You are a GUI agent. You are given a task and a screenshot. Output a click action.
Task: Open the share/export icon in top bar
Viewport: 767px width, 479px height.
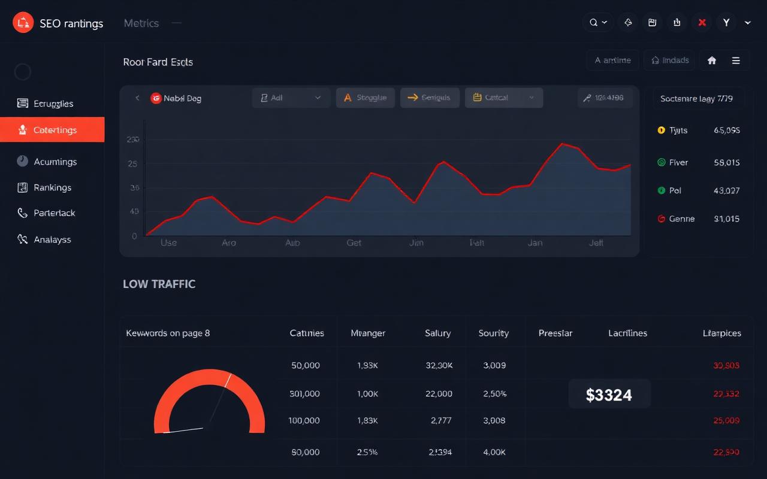pyautogui.click(x=677, y=22)
